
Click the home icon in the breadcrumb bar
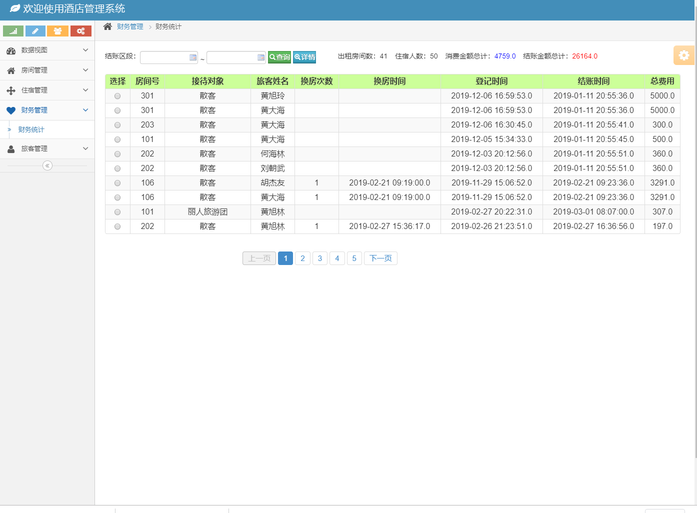[x=107, y=27]
